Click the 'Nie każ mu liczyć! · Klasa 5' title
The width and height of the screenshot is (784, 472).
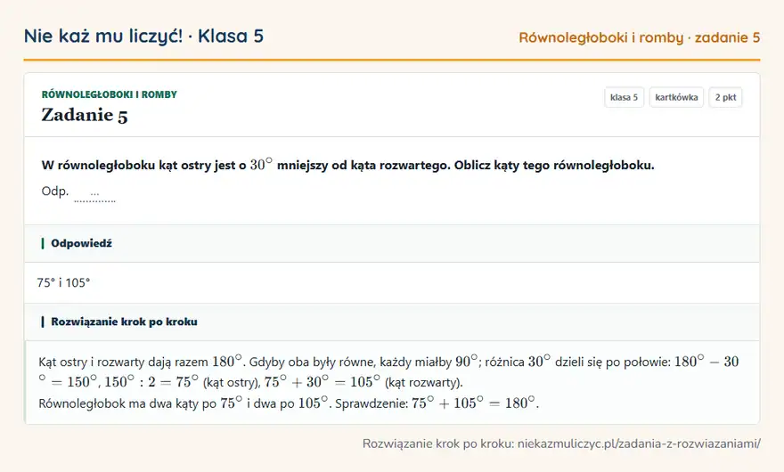[143, 36]
